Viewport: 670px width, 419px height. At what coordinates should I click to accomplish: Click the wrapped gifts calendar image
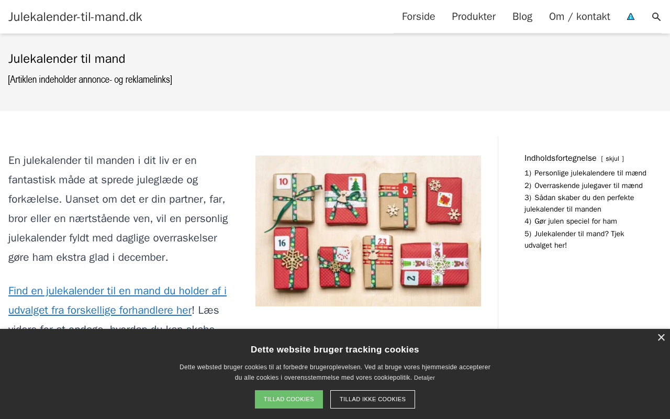point(368,231)
